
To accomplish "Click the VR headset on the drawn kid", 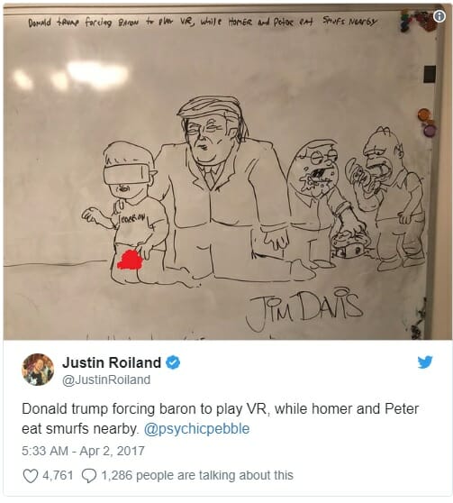I will [126, 174].
